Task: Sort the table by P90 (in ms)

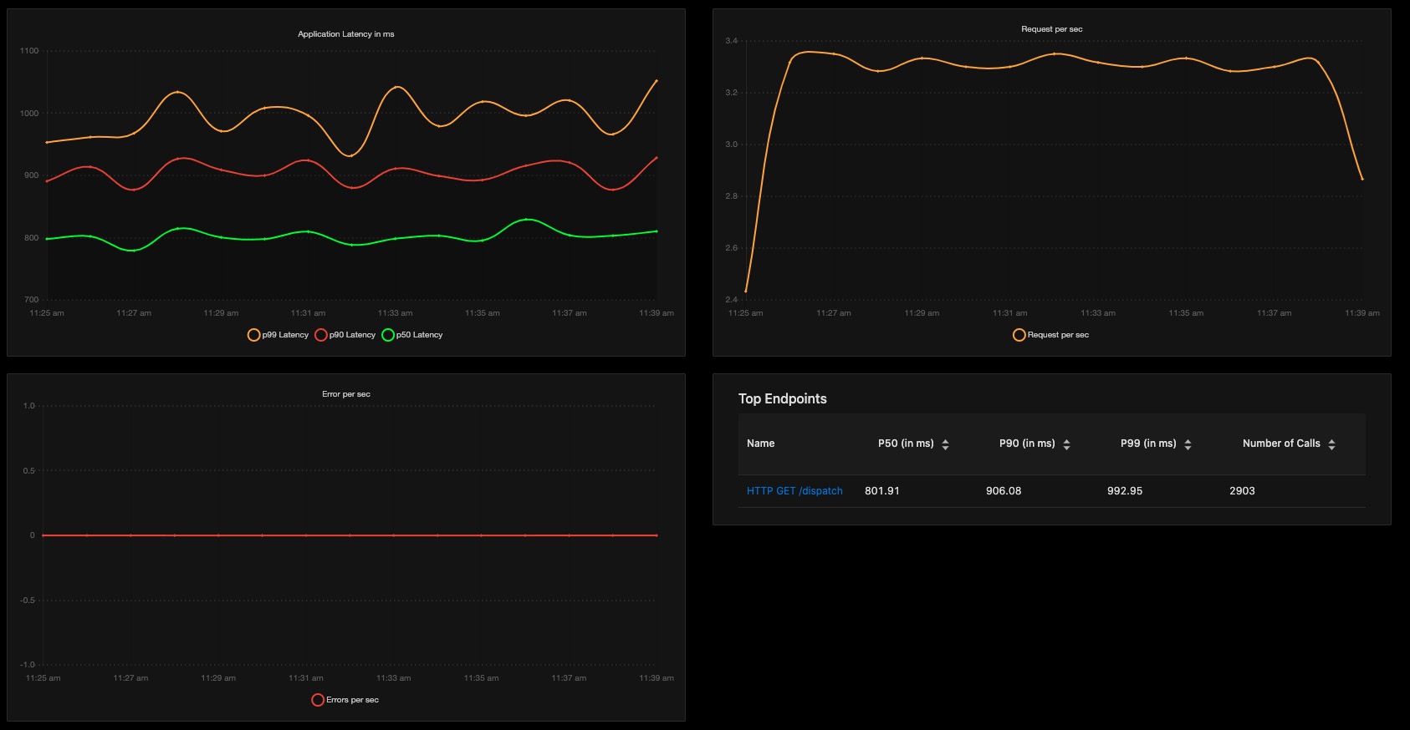Action: [1066, 444]
